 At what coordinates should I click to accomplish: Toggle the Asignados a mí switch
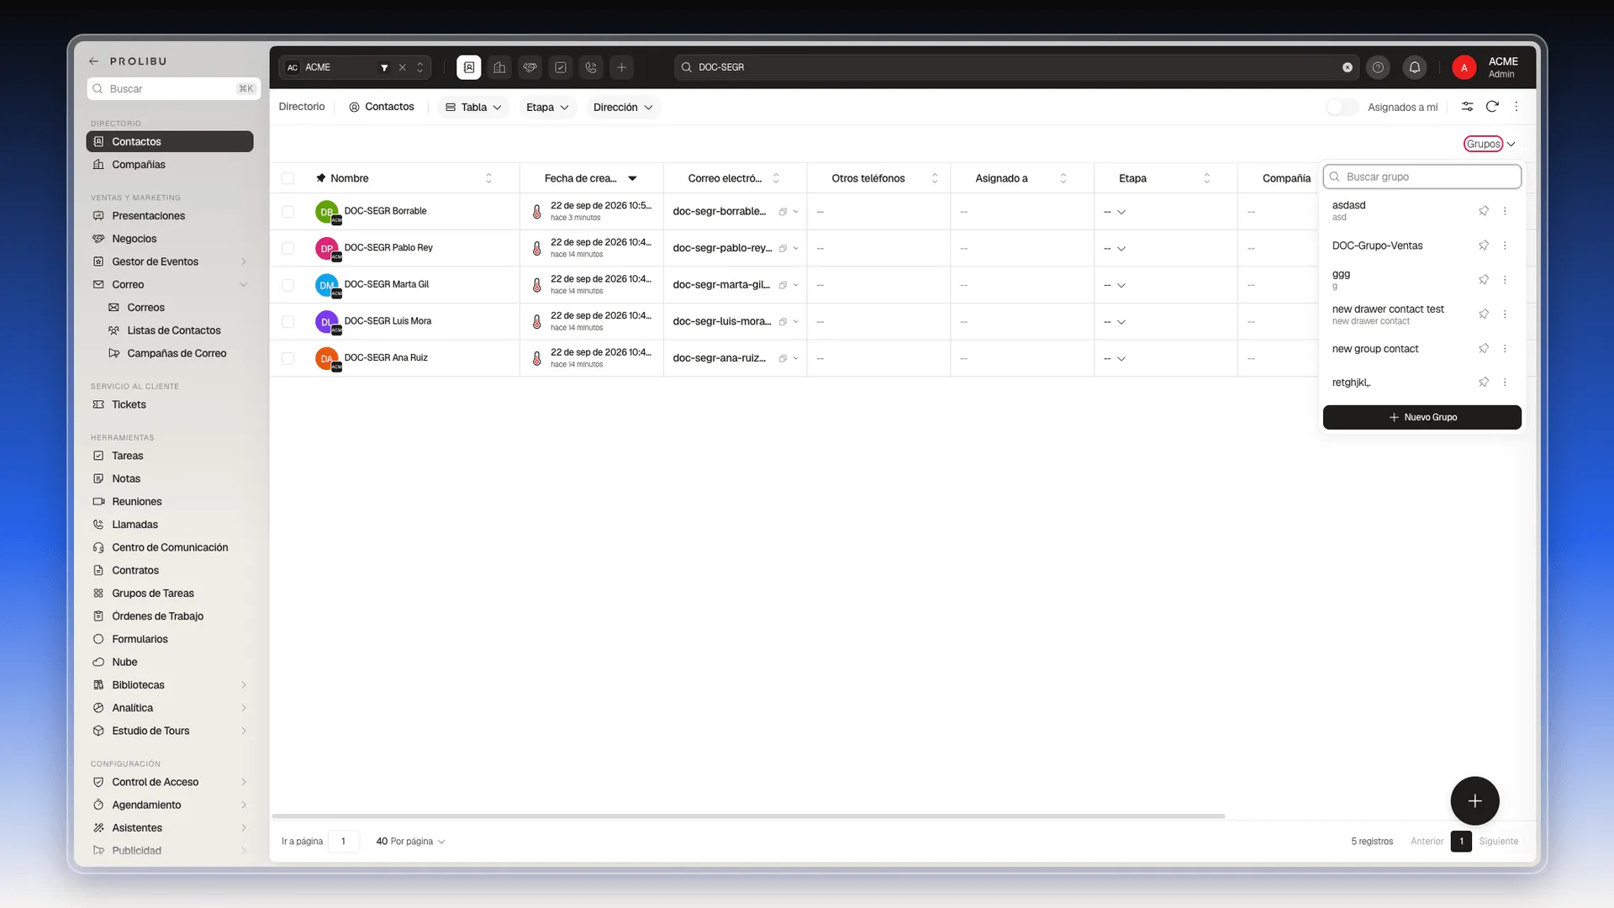1342,107
